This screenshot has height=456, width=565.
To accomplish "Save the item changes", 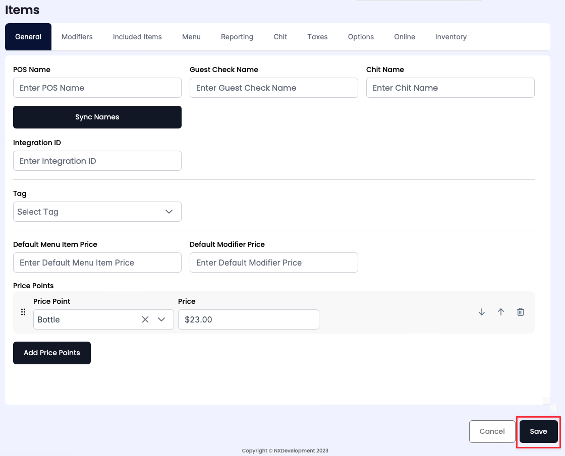I will [x=538, y=431].
